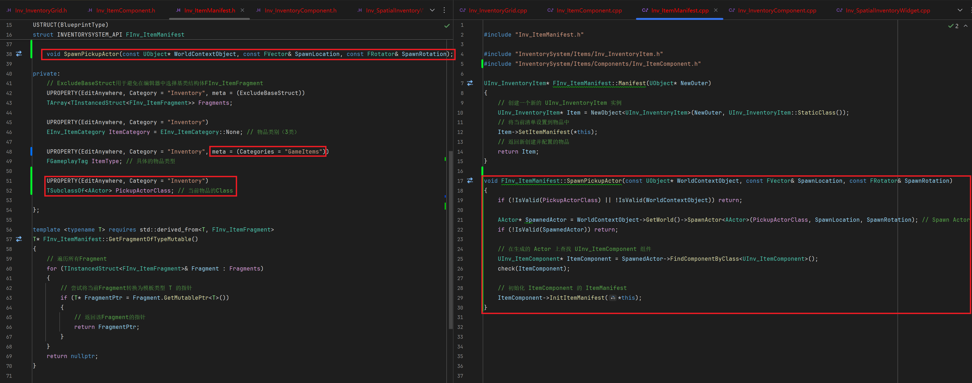This screenshot has width=972, height=383.
Task: Close the Inv_ItemManifest.h tab
Action: click(242, 10)
